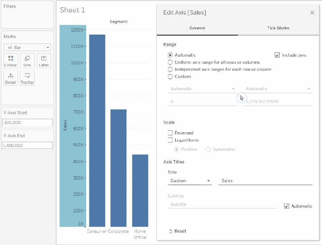Uncheck Automatic next to the Subtitle field

(x=287, y=206)
